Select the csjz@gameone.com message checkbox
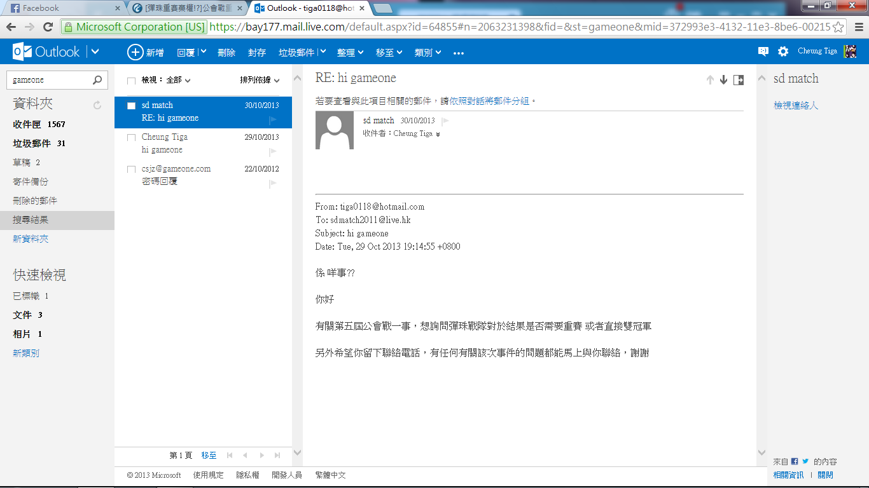869x488 pixels. (132, 169)
